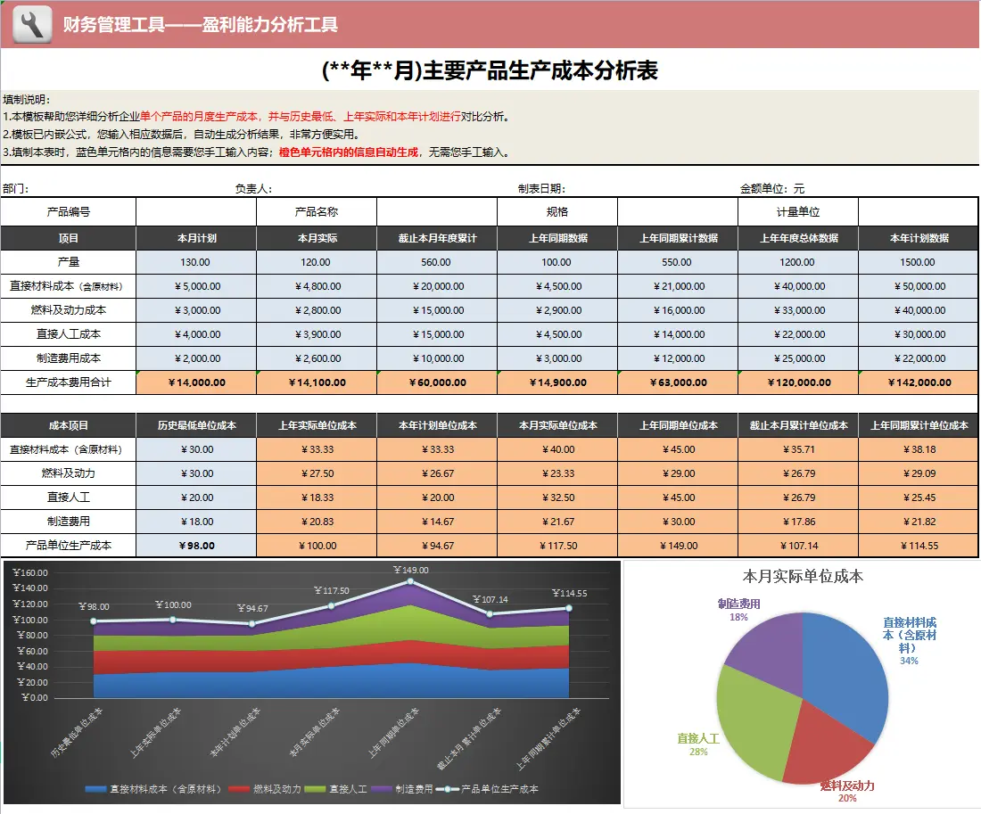Screen dimensions: 981x814
Task: Click the empty 产品编号 input cell
Action: point(196,212)
